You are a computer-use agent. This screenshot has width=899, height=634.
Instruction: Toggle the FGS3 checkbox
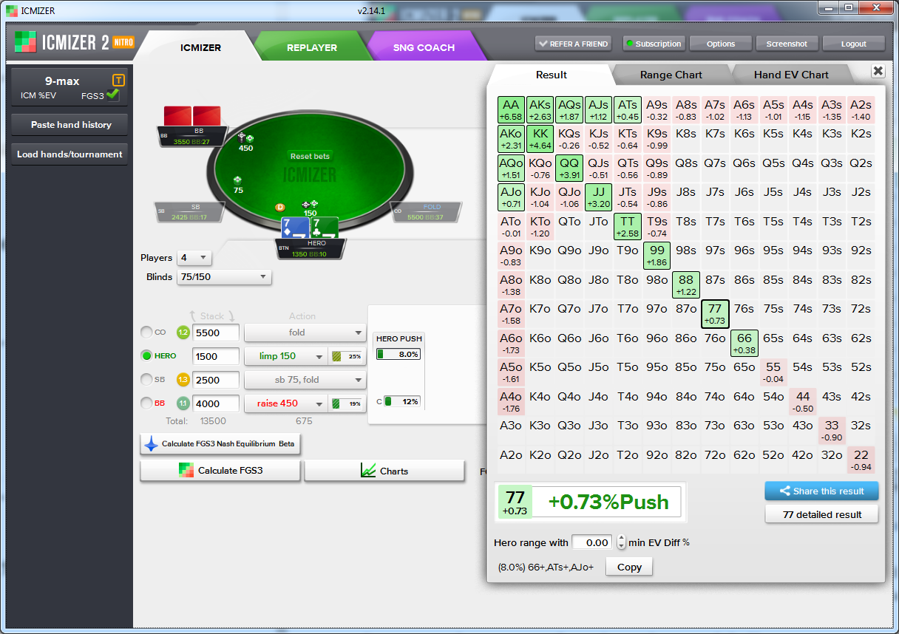112,95
